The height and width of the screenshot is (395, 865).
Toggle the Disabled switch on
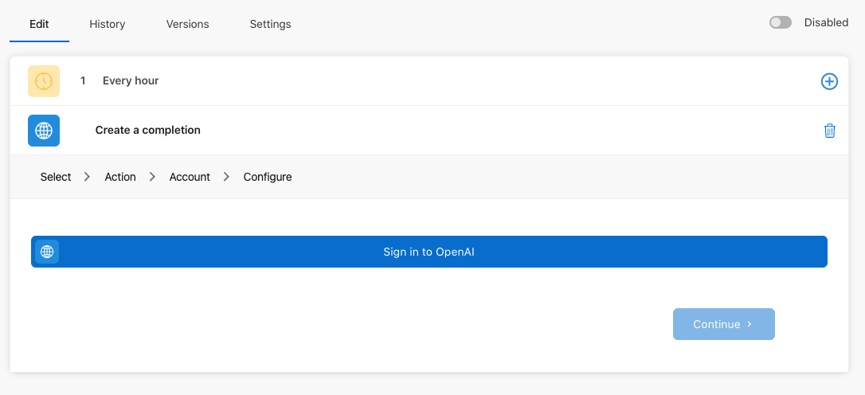pyautogui.click(x=781, y=22)
